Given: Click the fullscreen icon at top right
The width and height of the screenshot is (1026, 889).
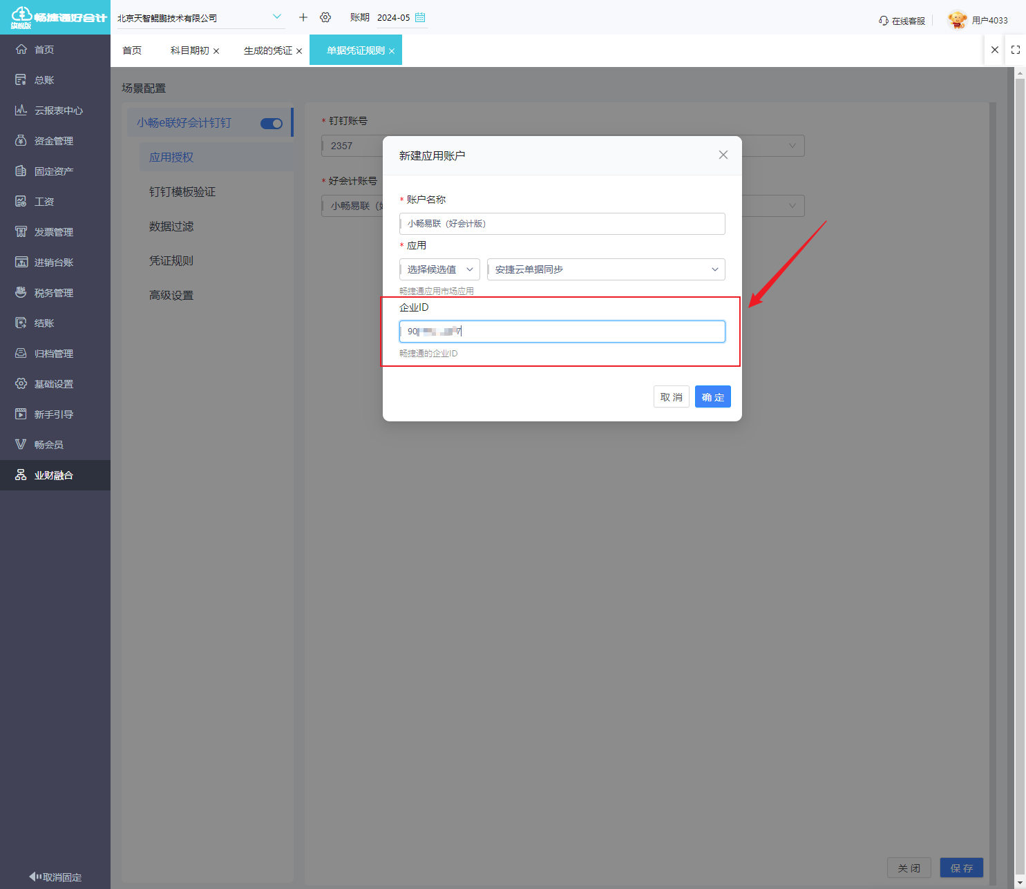Looking at the screenshot, I should pos(1016,50).
